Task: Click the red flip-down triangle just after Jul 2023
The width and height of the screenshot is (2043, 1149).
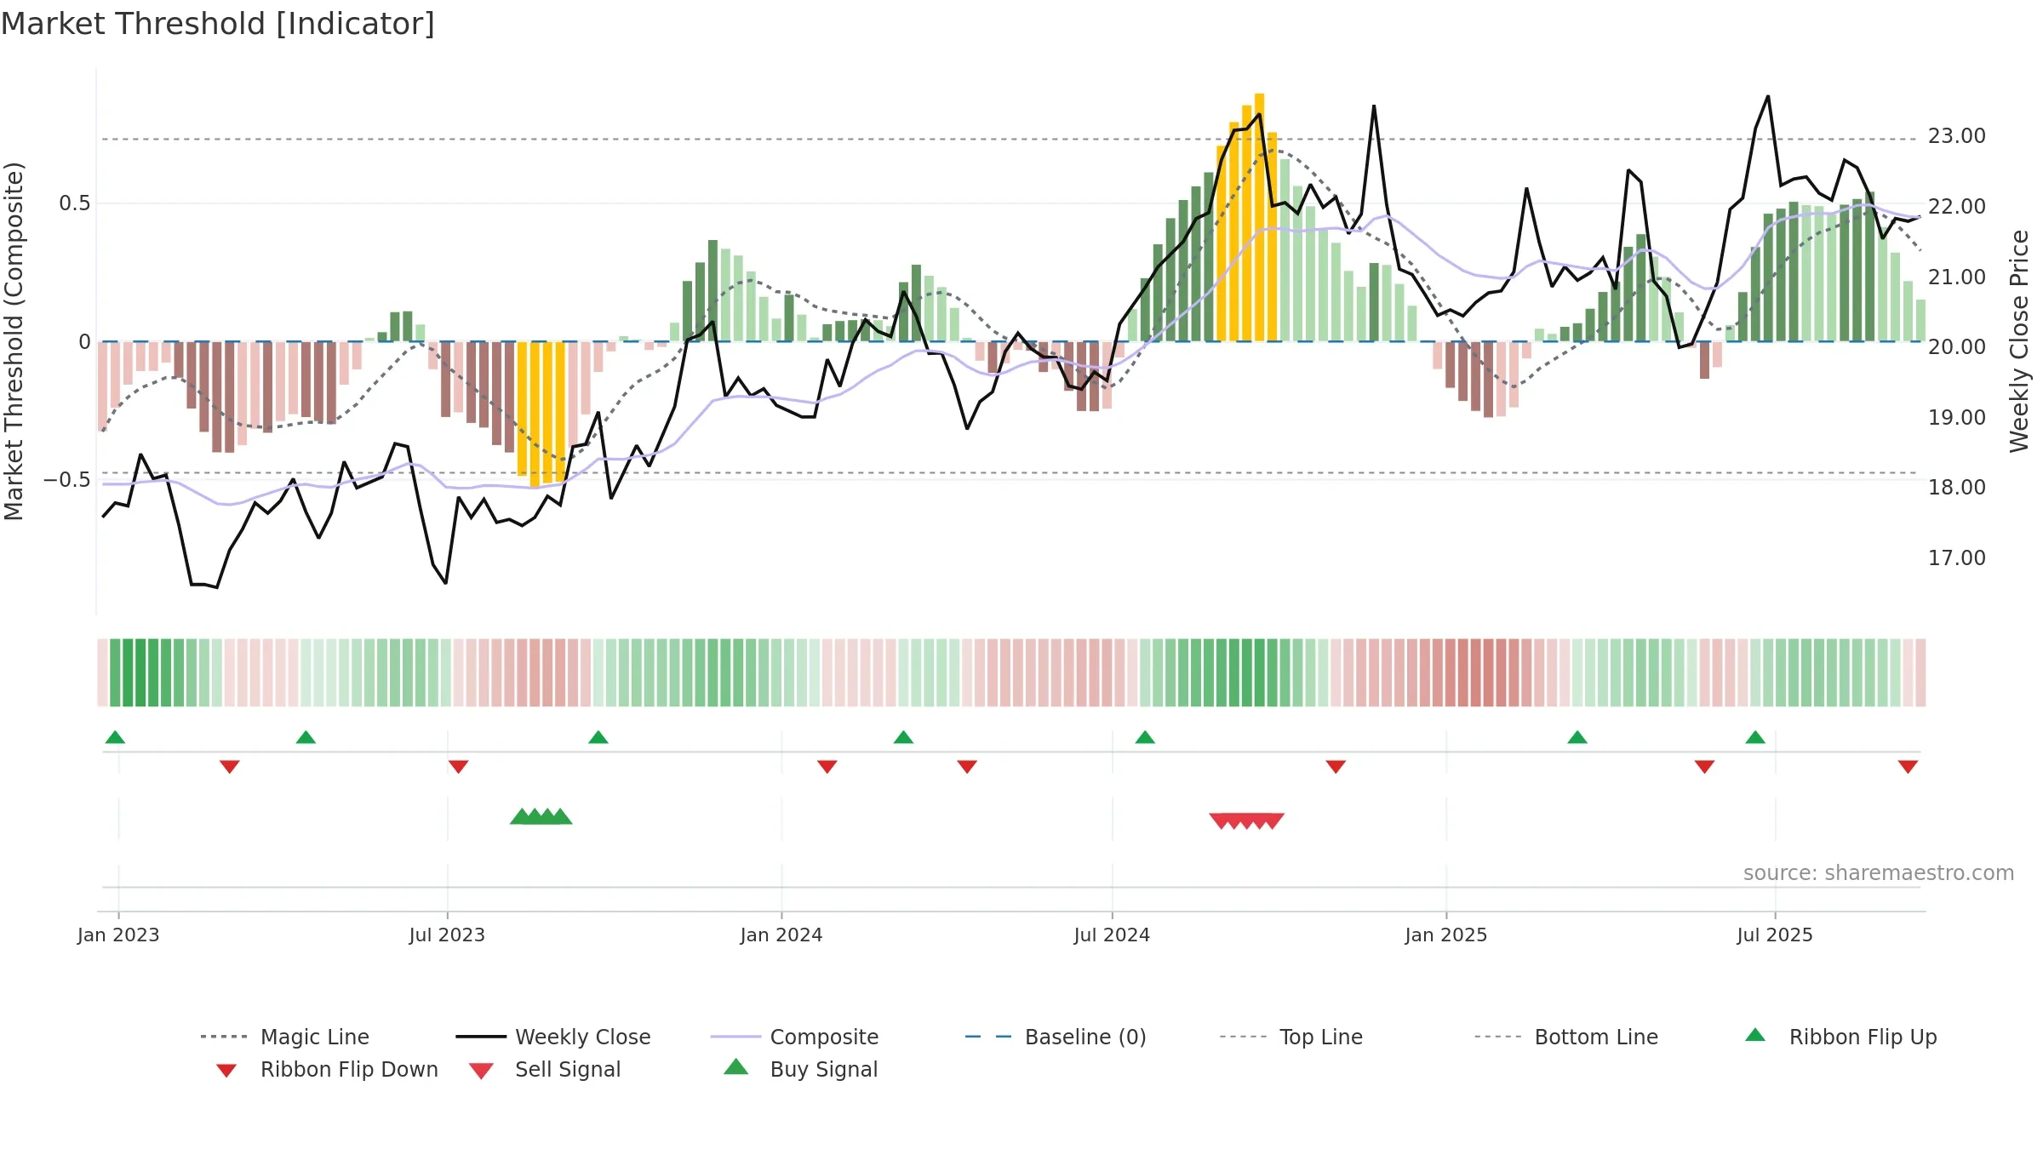Action: (x=458, y=767)
